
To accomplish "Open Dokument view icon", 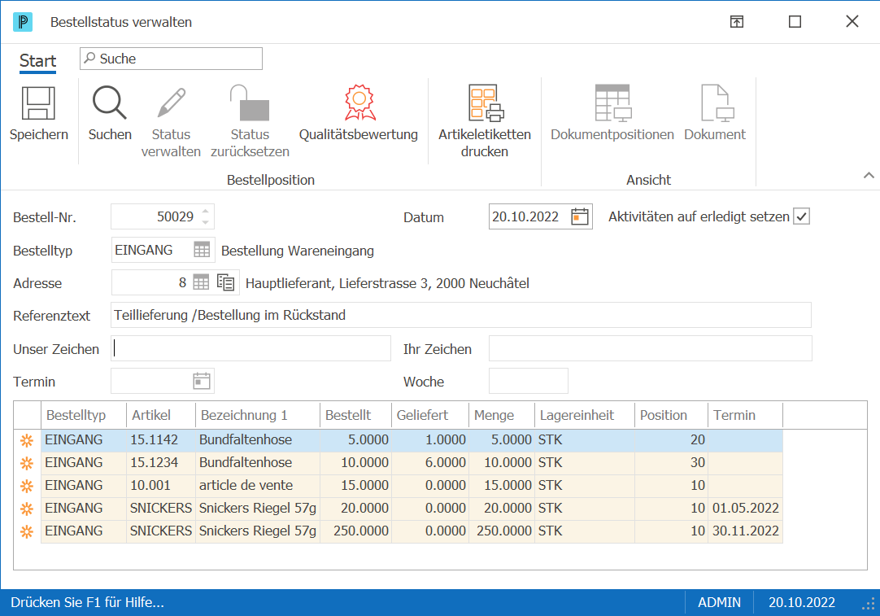I will point(717,103).
